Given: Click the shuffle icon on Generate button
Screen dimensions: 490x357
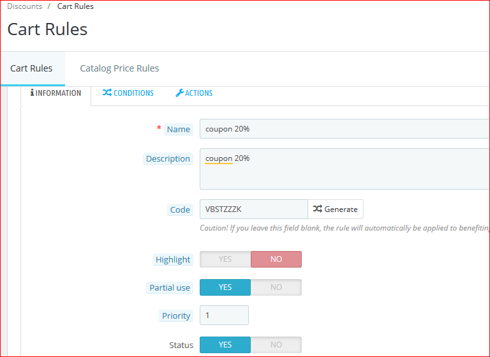Looking at the screenshot, I should [317, 209].
